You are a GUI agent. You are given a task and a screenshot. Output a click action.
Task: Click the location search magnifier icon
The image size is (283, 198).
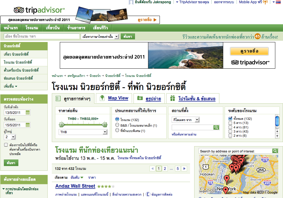[216, 127]
